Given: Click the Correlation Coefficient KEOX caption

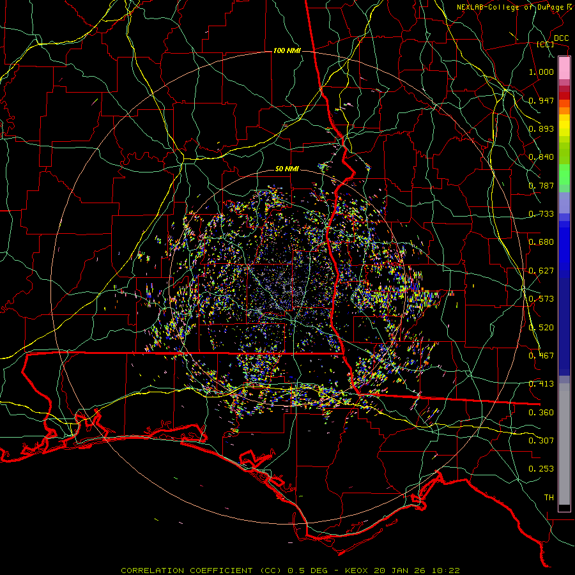Looking at the screenshot, I should pyautogui.click(x=291, y=571).
